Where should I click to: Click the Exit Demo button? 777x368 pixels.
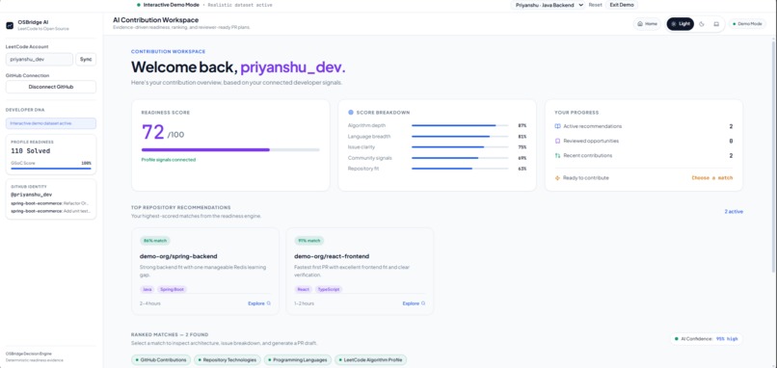(622, 5)
